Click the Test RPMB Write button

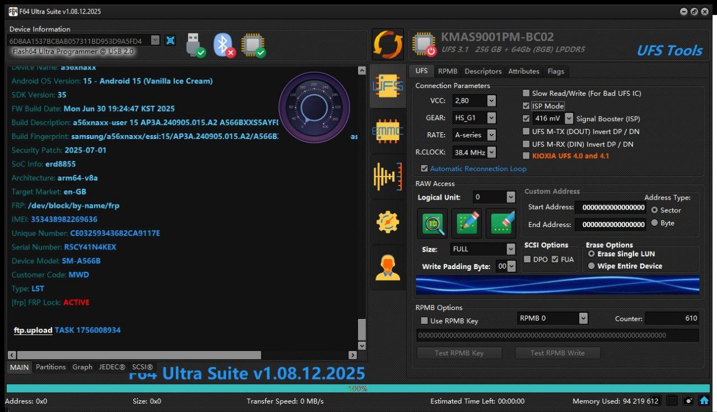point(557,353)
